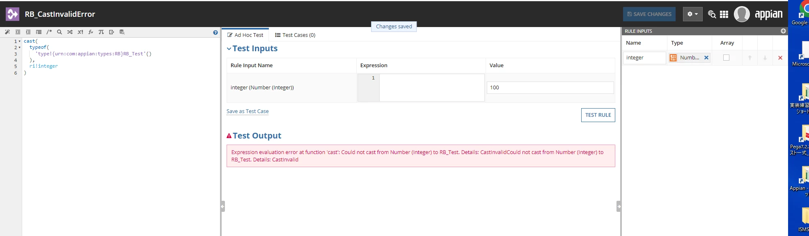Switch to the Ad Hoc Test tab
This screenshot has width=809, height=236.
pos(245,35)
